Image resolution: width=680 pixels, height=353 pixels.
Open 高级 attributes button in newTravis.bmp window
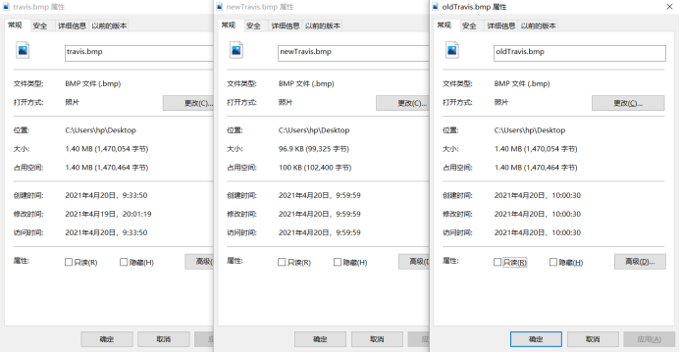[414, 262]
